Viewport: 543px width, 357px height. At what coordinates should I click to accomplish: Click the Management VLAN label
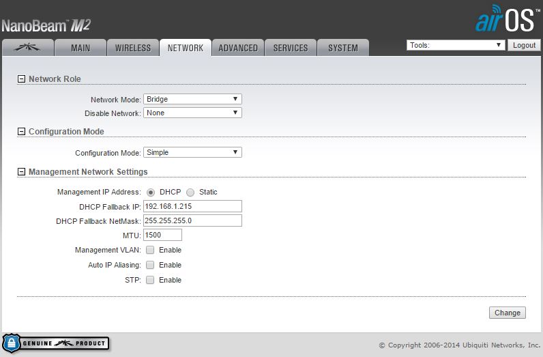[108, 250]
